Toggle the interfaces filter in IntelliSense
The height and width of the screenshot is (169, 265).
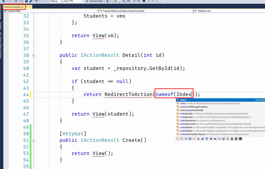click(186, 139)
